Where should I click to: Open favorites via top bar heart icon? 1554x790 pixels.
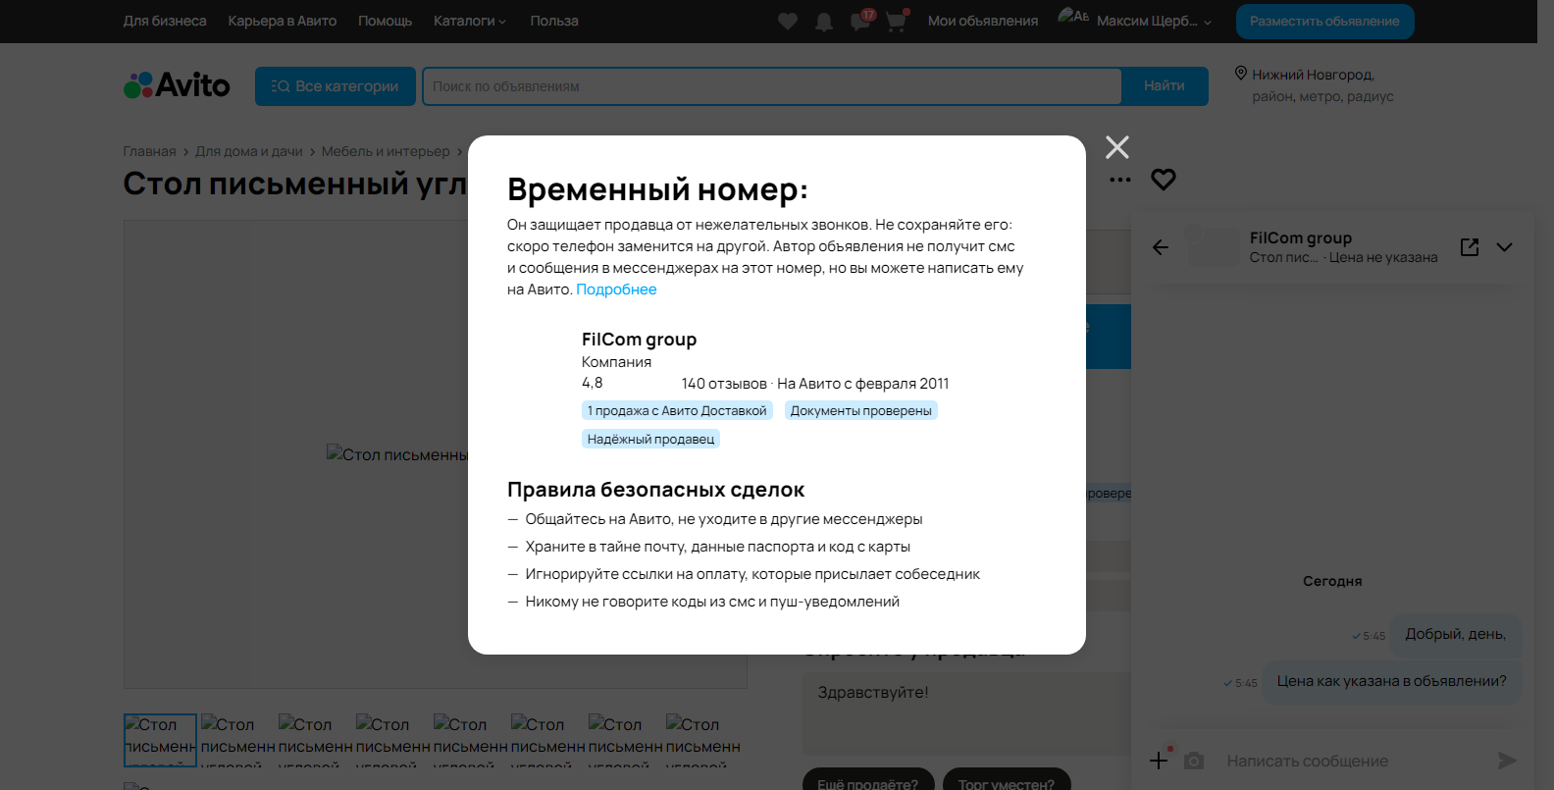(788, 22)
